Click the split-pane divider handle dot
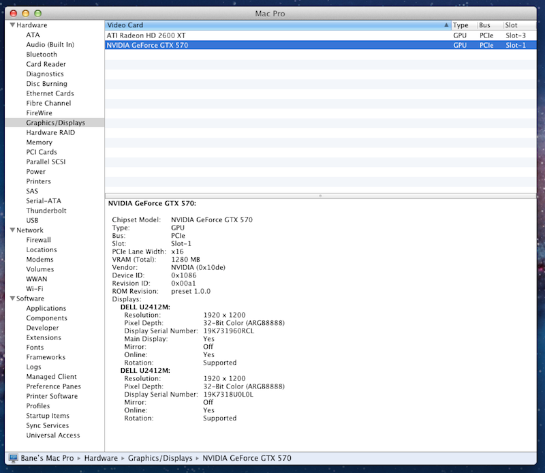Screen dimensions: 545x473 click(320, 196)
